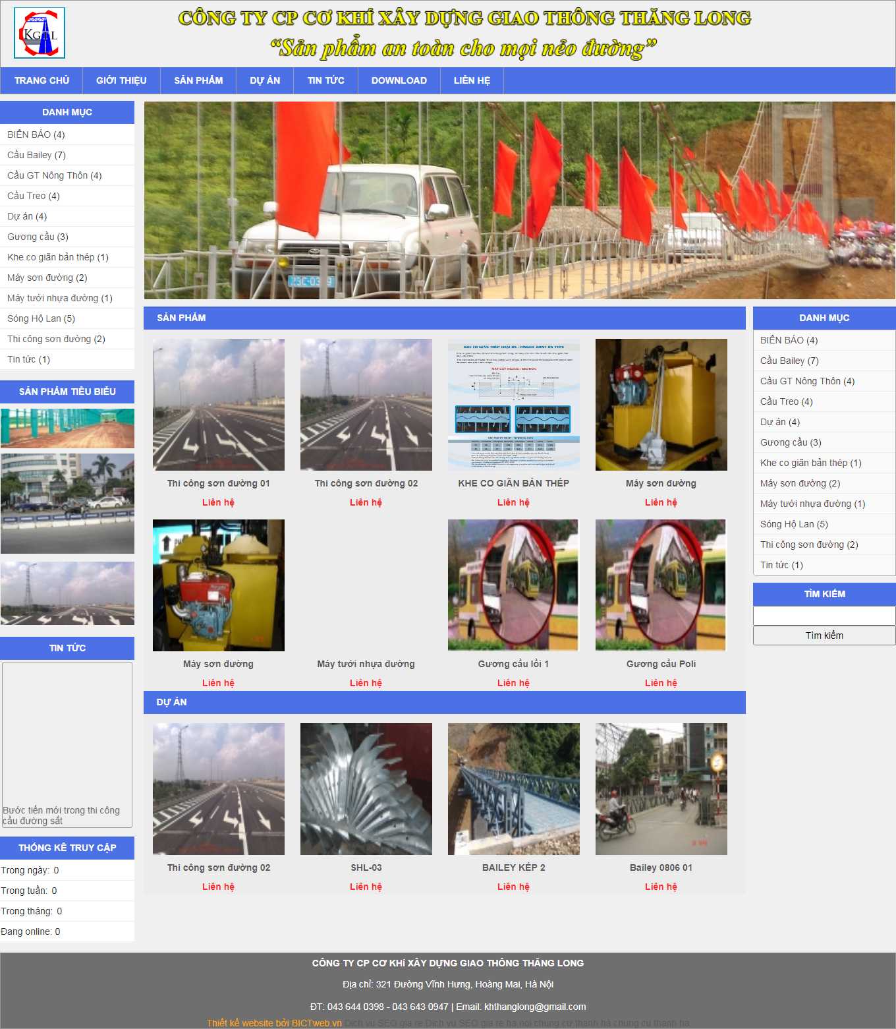Click Liên hệ under BAILEY KÉP 2

pyautogui.click(x=513, y=886)
